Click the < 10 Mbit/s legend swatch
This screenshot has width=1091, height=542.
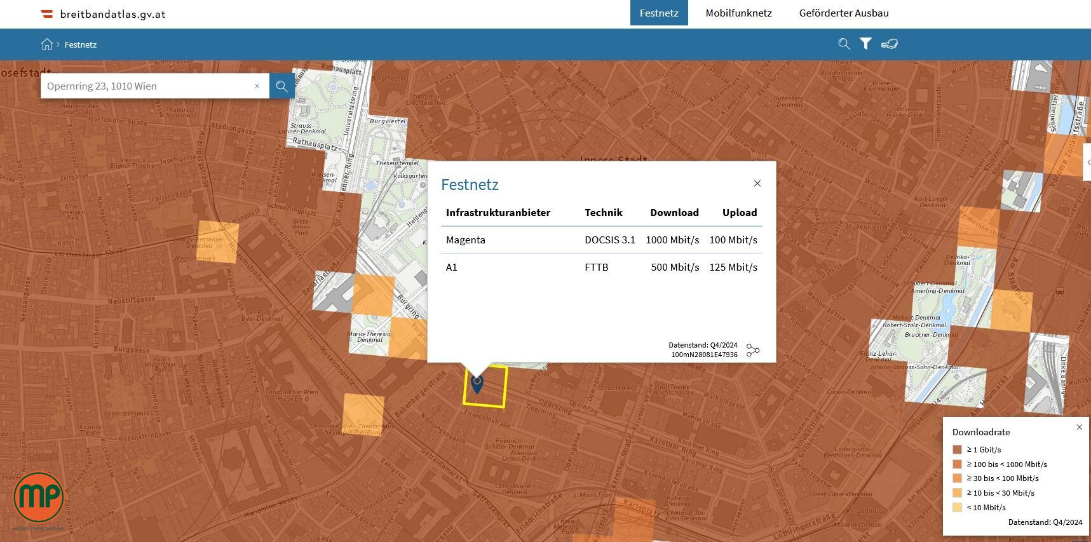point(957,508)
